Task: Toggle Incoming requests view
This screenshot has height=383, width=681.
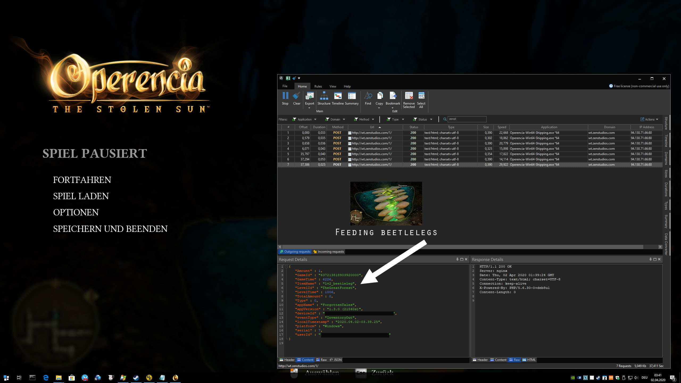Action: [329, 252]
